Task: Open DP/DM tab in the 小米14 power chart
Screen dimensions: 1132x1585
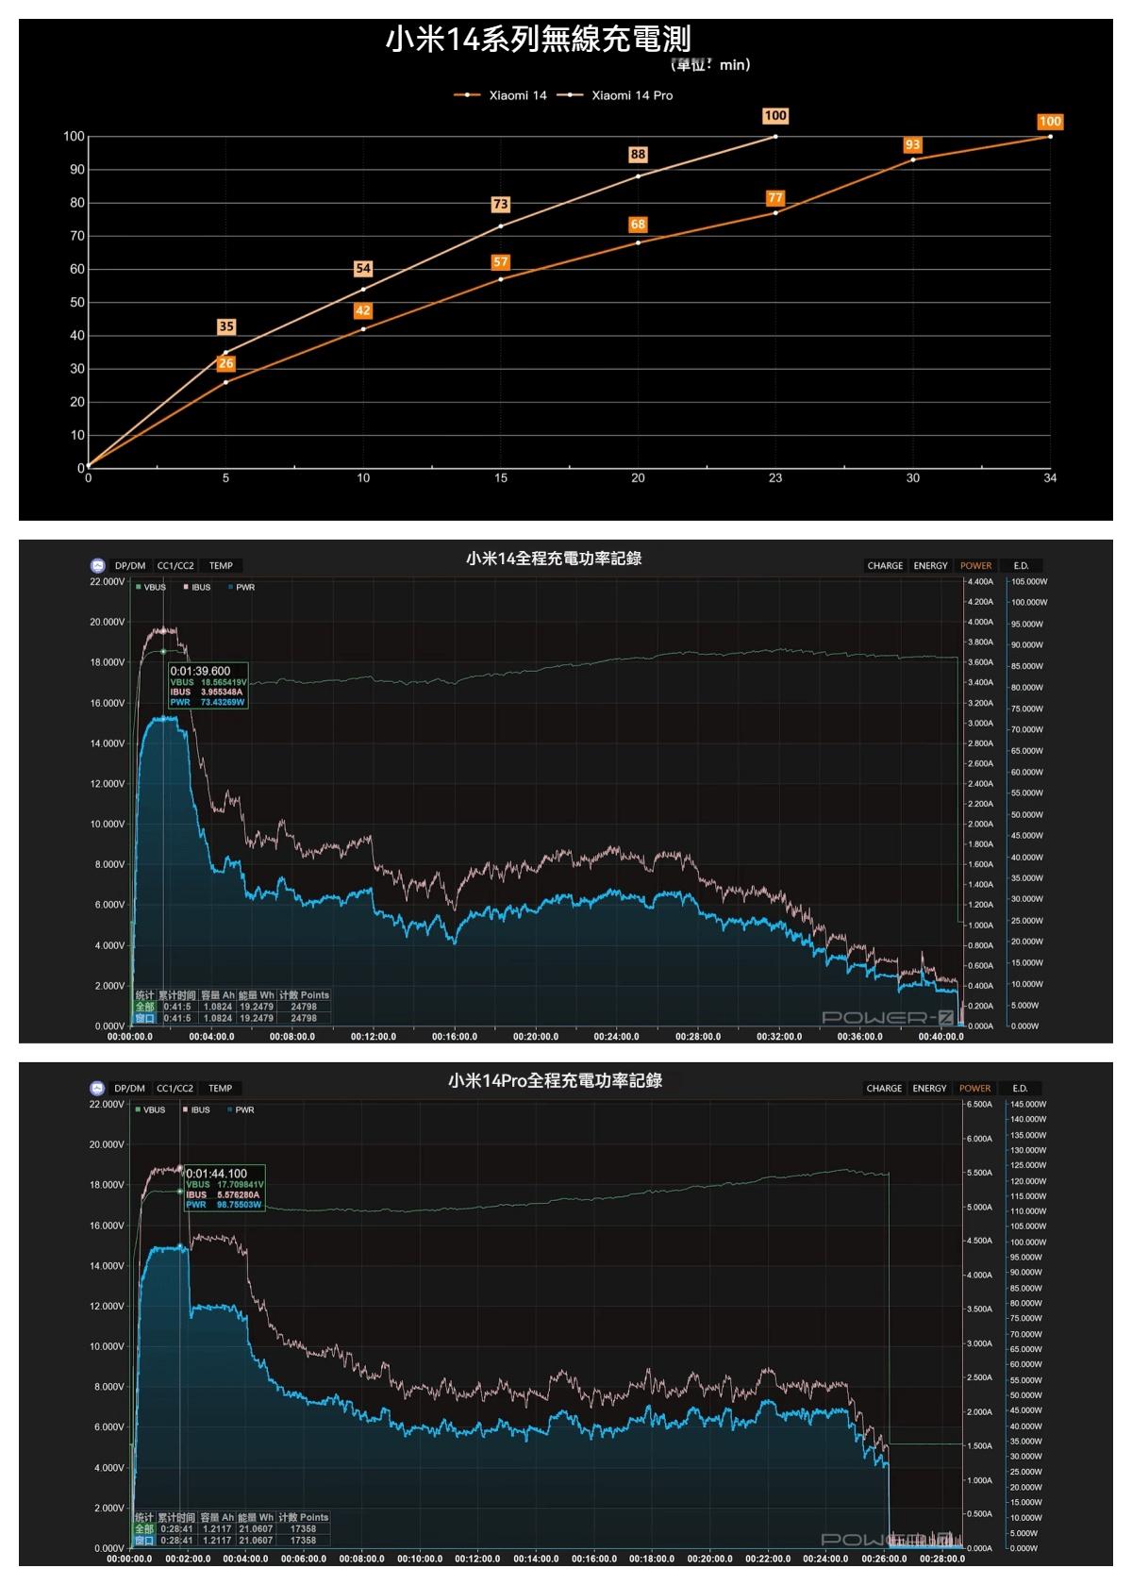Action: pos(130,566)
